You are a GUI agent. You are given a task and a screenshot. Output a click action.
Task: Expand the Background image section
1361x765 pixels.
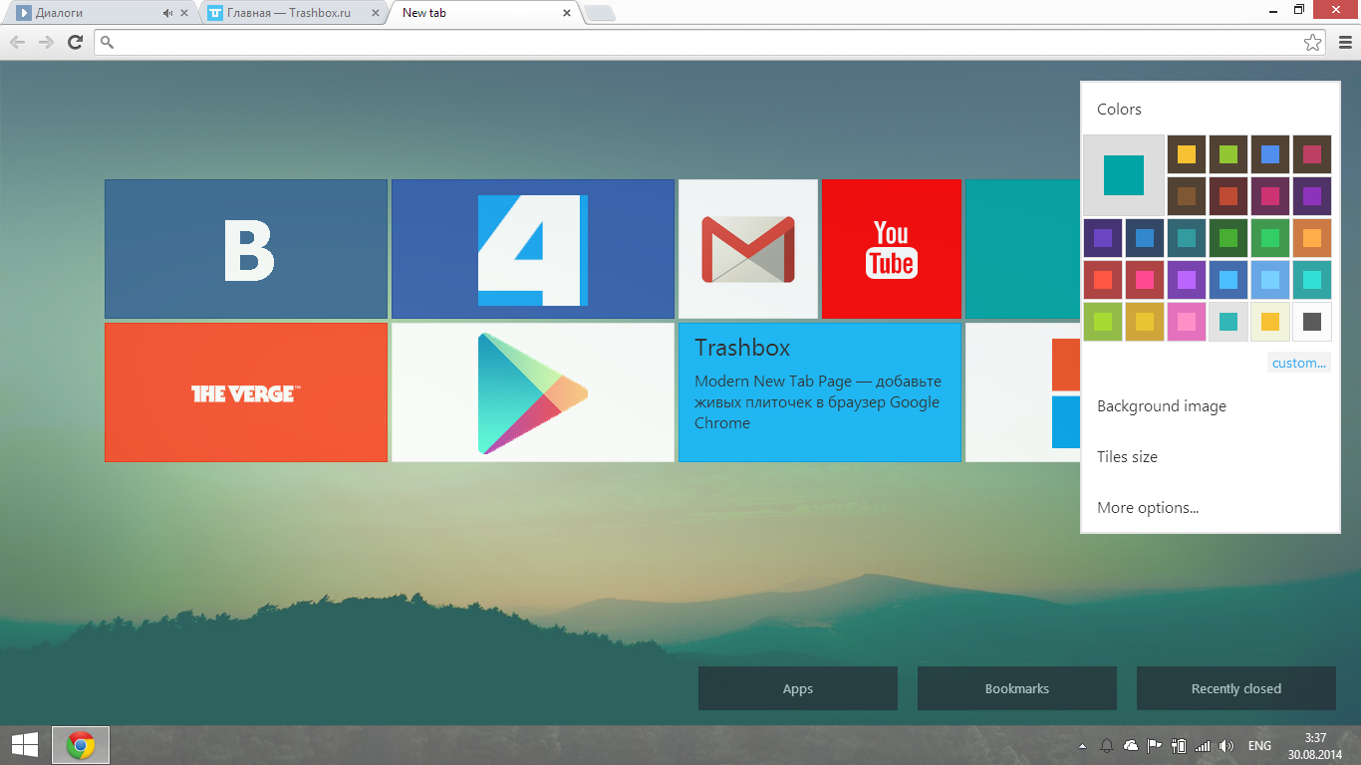click(x=1162, y=406)
